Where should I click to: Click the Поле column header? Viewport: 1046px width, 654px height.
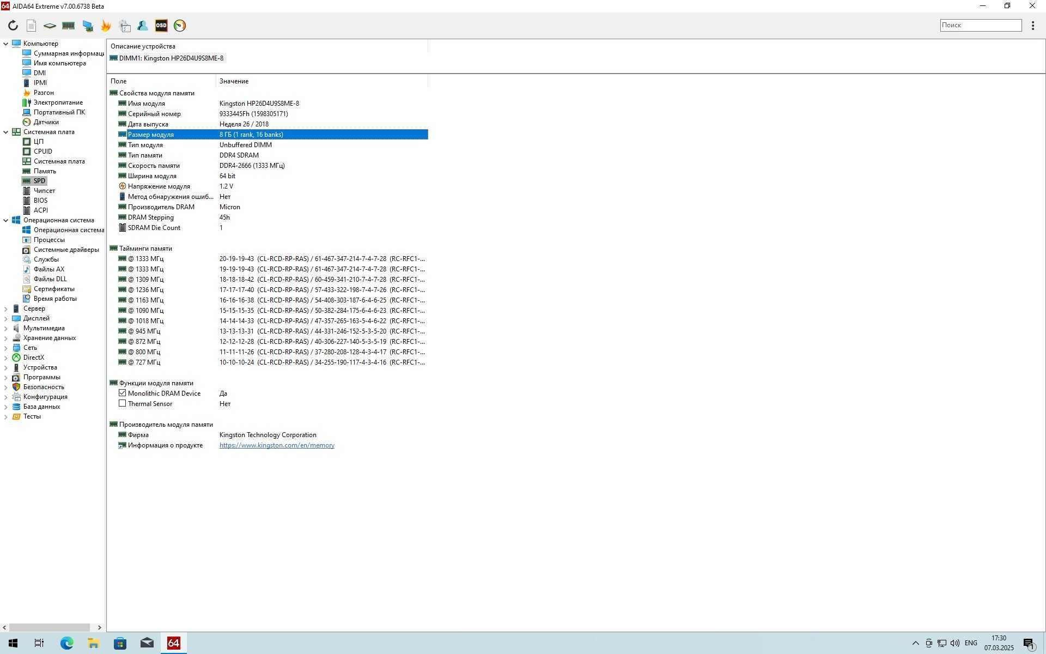pos(161,81)
